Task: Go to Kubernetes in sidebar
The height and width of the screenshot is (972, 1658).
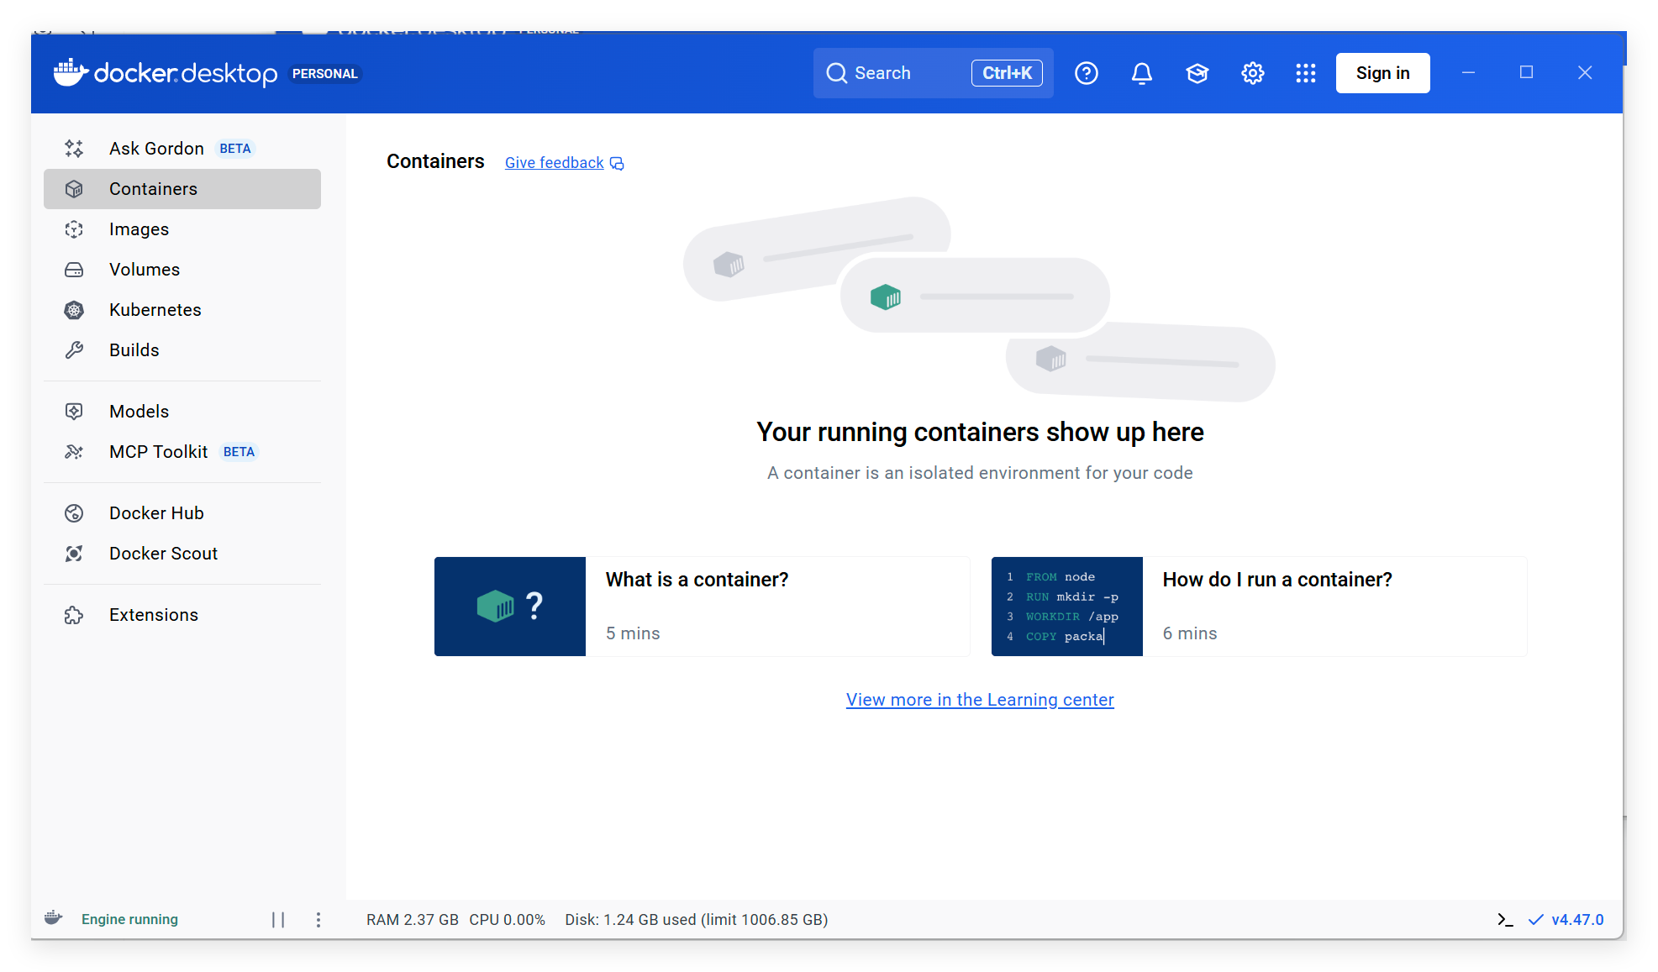Action: [x=155, y=310]
